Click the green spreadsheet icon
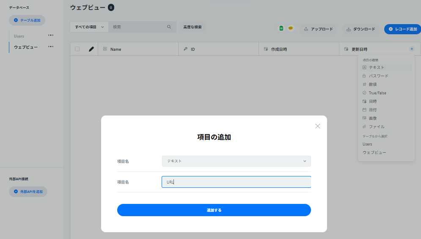The image size is (421, 239). pos(281,28)
